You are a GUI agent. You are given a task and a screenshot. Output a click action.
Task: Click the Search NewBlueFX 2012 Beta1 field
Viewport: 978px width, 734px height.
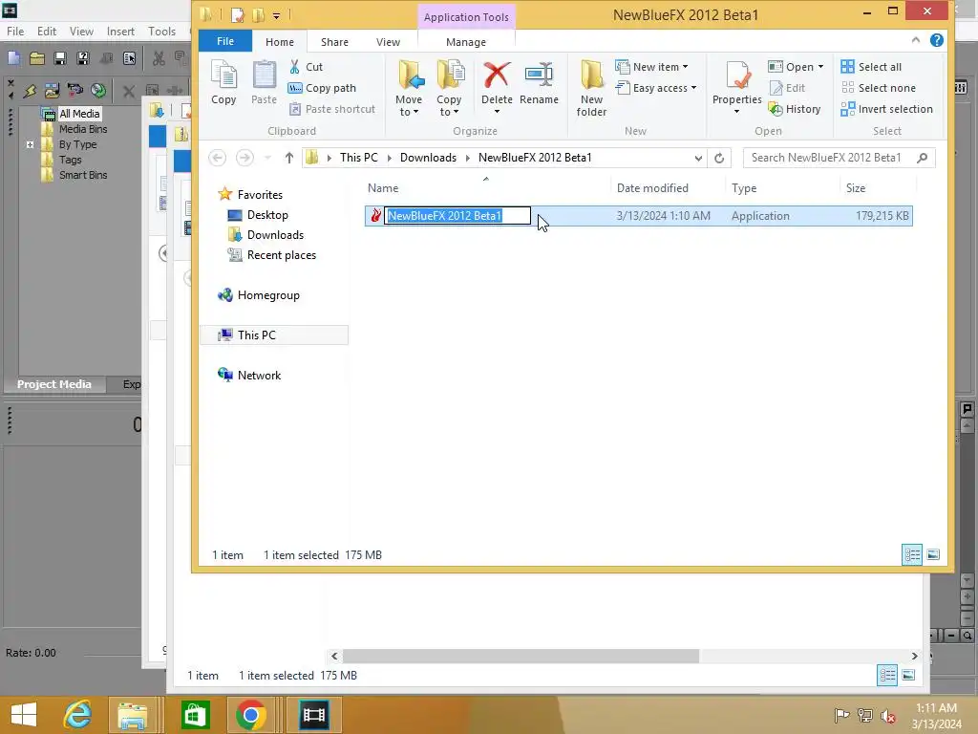click(x=839, y=158)
